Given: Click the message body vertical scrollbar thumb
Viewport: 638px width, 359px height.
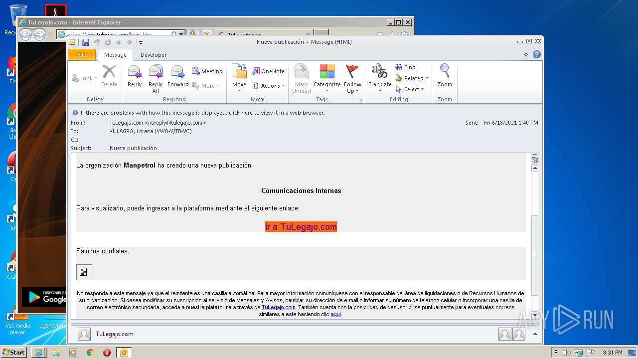Looking at the screenshot, I should point(535,255).
